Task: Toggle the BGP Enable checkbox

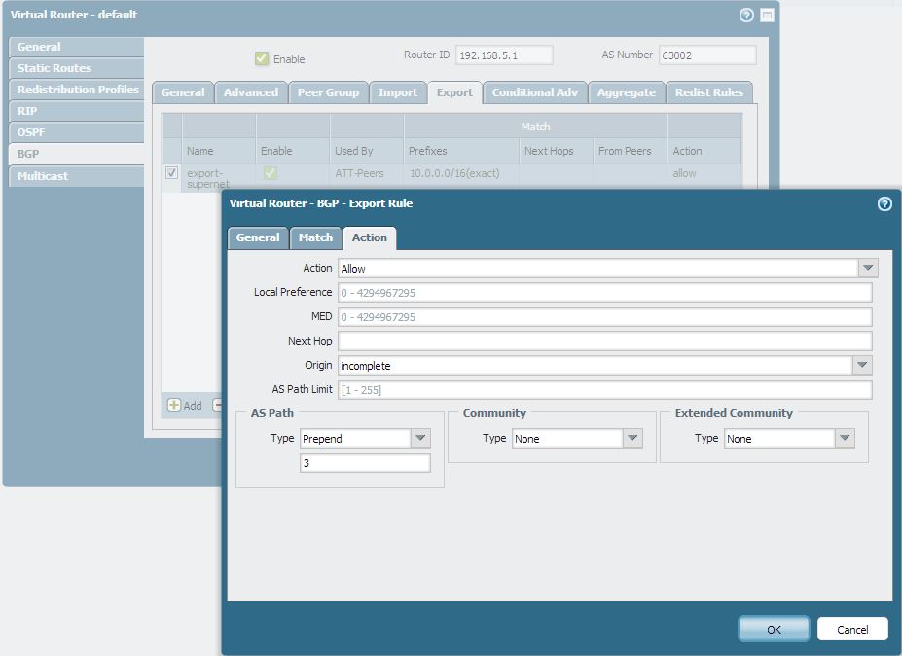Action: point(262,58)
